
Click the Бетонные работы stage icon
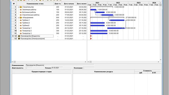coord(21,12)
